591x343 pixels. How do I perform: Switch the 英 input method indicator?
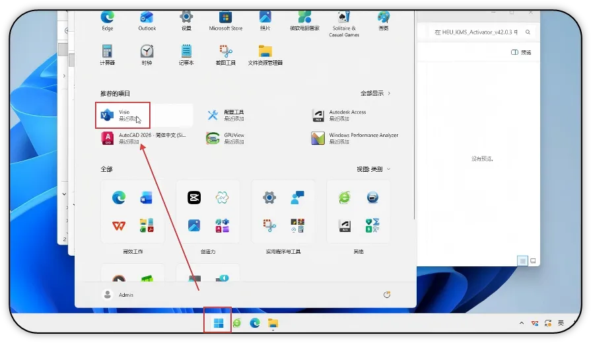(x=561, y=323)
